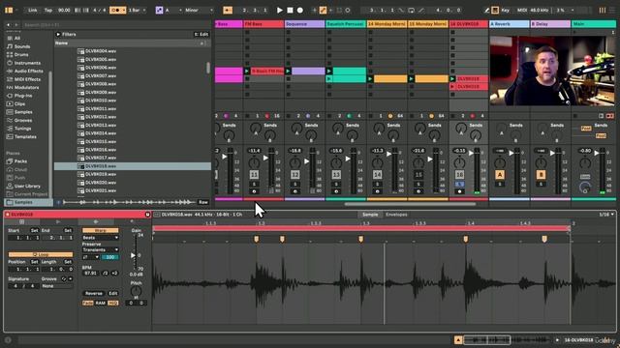Select the Plug-Ins category
This screenshot has height=348, width=620.
(x=23, y=96)
